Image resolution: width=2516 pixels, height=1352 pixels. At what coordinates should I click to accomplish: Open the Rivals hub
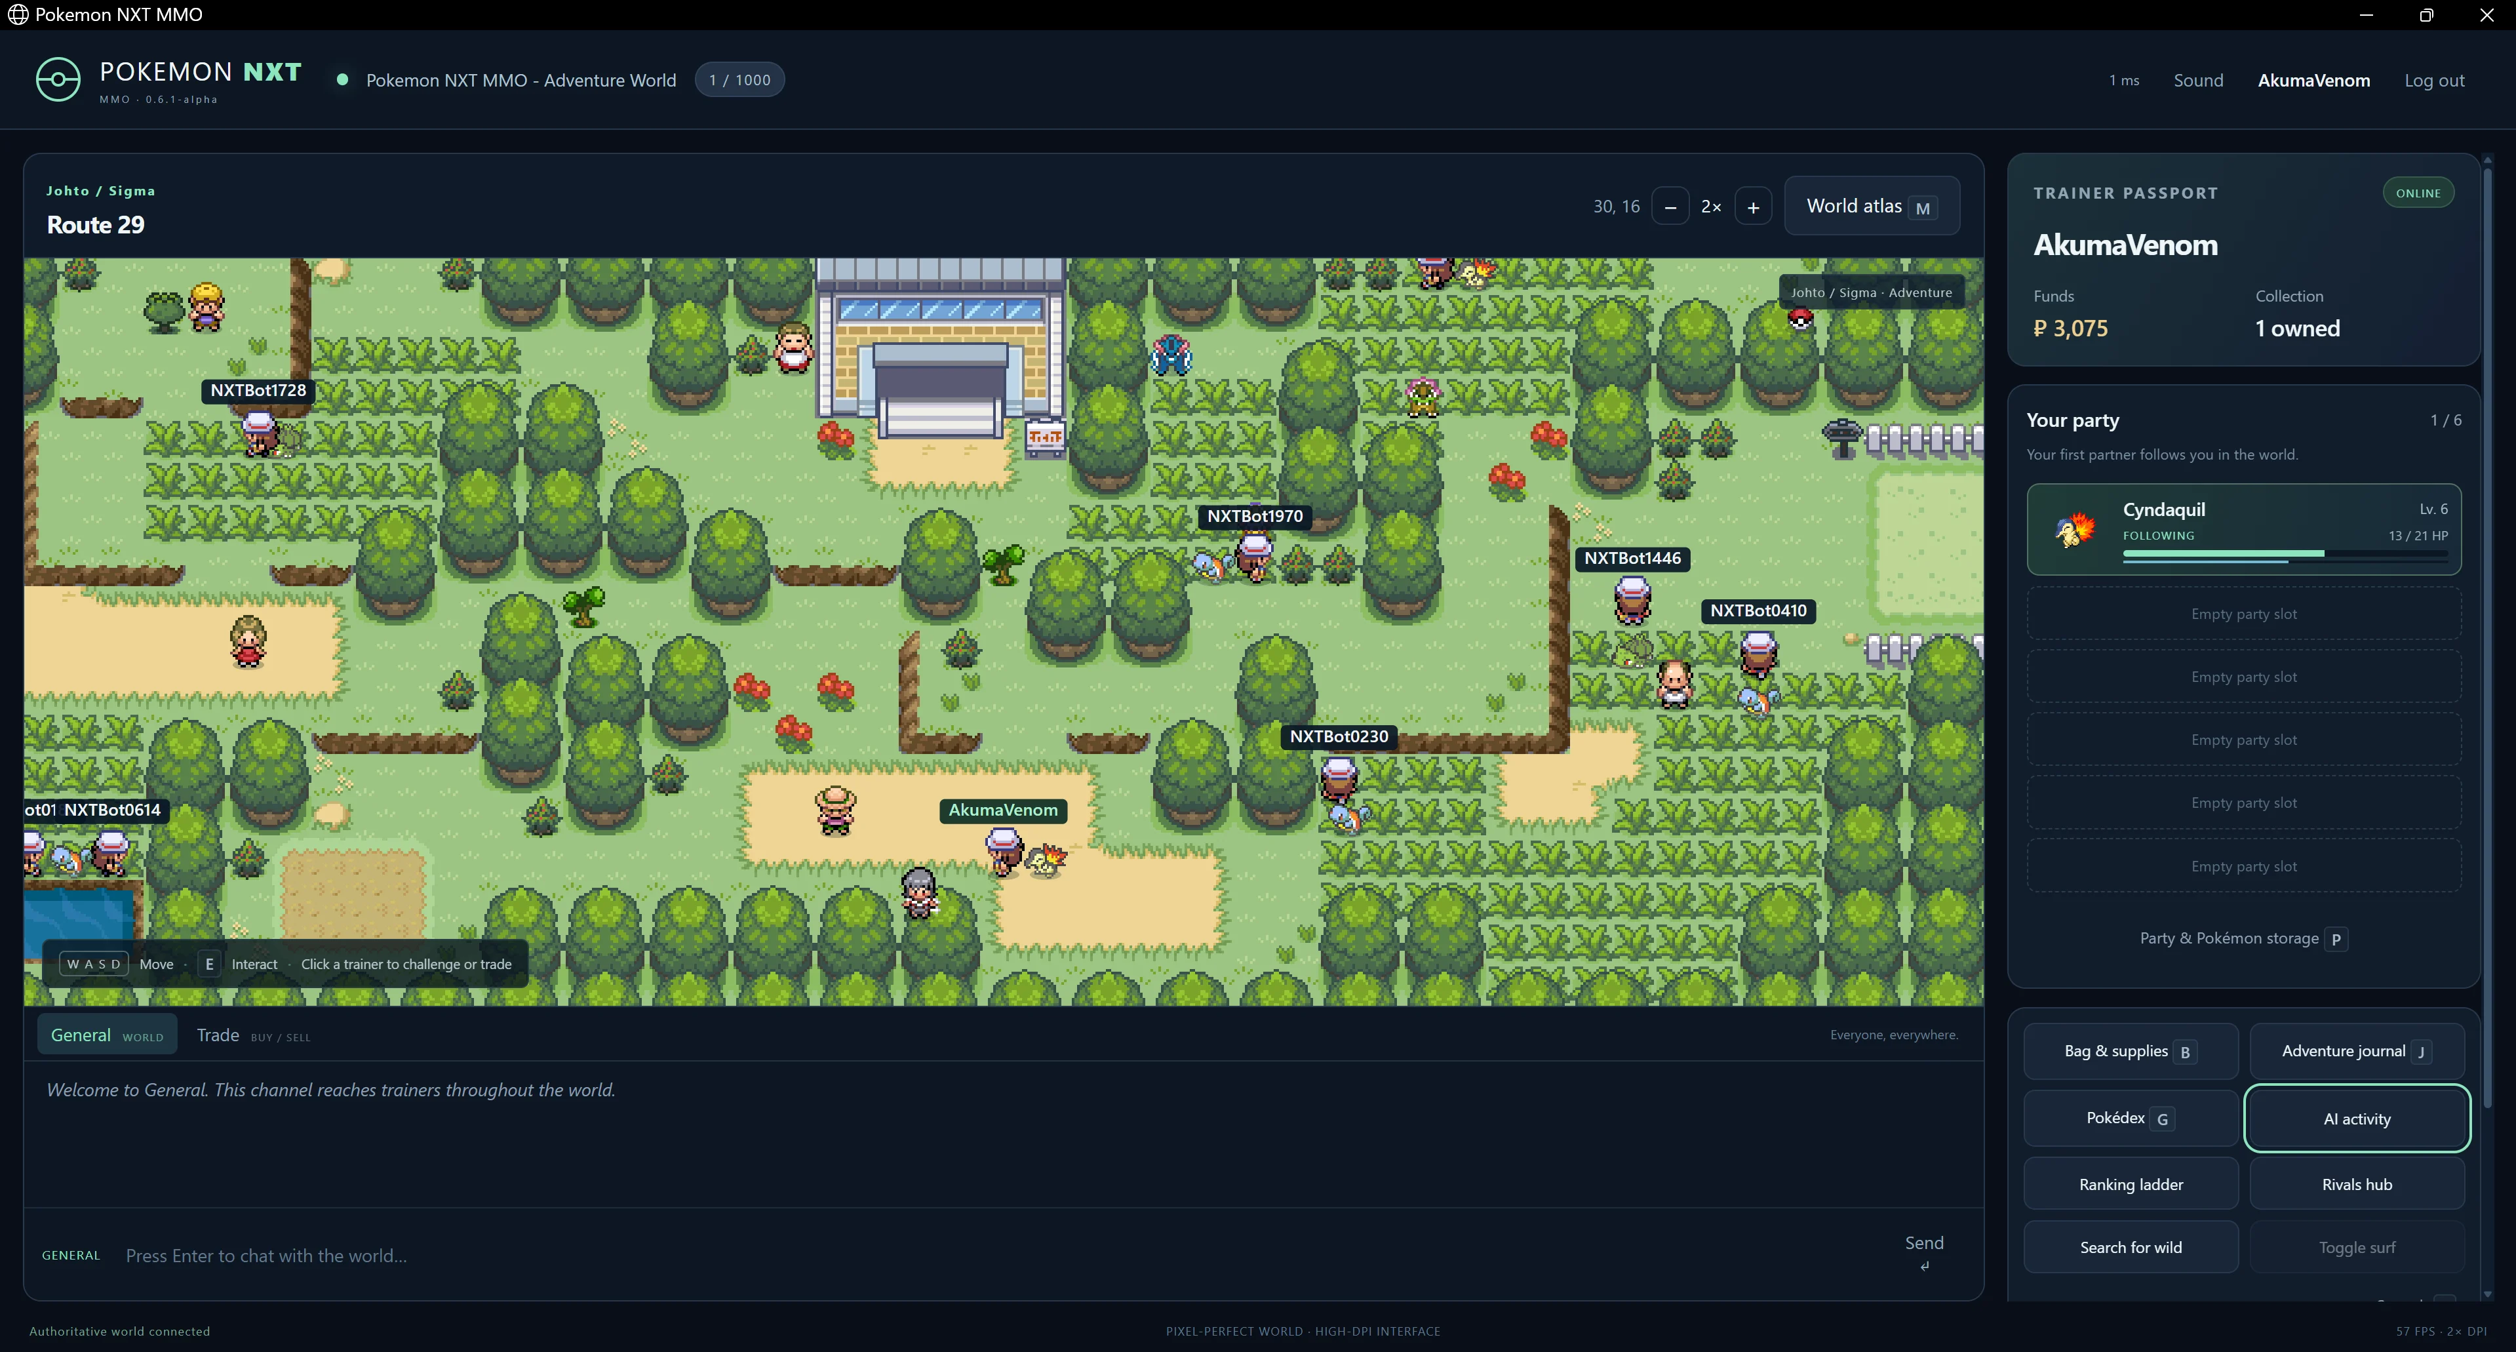pyautogui.click(x=2357, y=1184)
